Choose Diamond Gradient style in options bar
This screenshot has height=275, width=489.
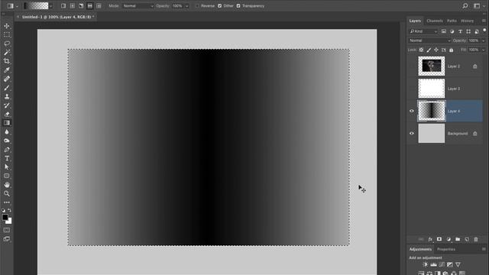99,6
